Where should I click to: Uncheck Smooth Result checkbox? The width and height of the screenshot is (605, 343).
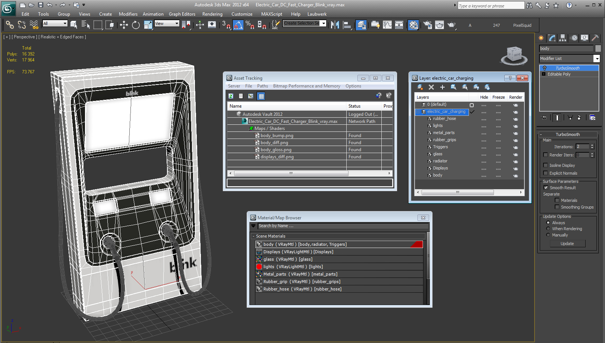[x=546, y=188]
